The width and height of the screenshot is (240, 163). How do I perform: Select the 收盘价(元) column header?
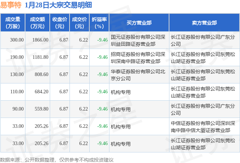[60, 23]
